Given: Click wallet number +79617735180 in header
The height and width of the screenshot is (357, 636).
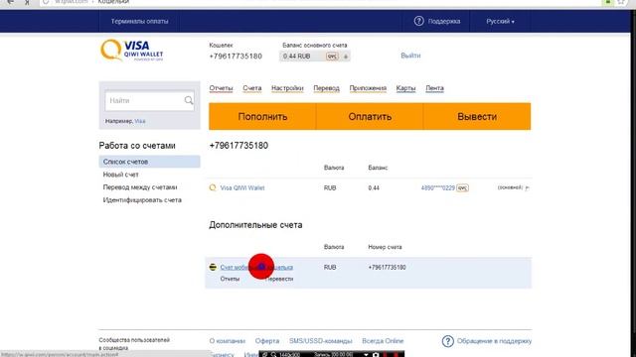Looking at the screenshot, I should point(236,57).
